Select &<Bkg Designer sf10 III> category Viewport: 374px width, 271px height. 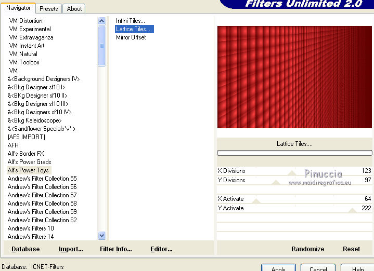pos(38,104)
